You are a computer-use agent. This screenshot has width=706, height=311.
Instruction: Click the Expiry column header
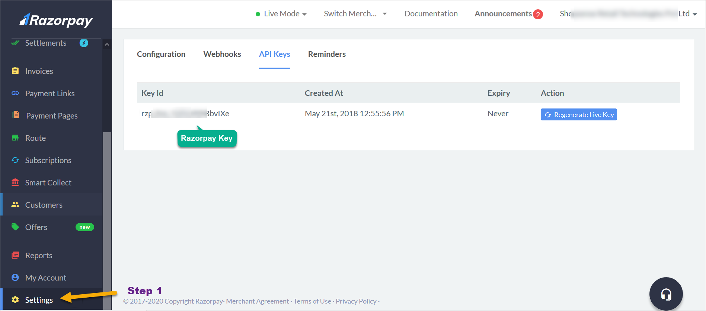(499, 93)
